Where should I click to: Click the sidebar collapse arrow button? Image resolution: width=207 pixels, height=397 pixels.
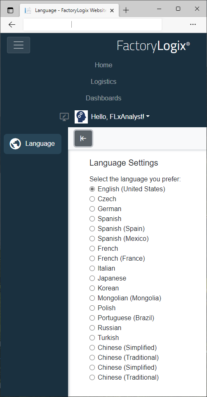tap(83, 138)
